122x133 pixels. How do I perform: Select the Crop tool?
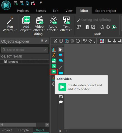click(93, 27)
